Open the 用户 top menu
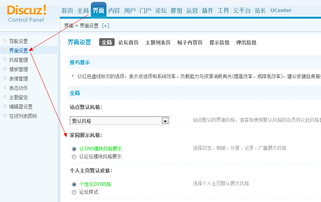The width and height of the screenshot is (321, 202). click(x=130, y=11)
